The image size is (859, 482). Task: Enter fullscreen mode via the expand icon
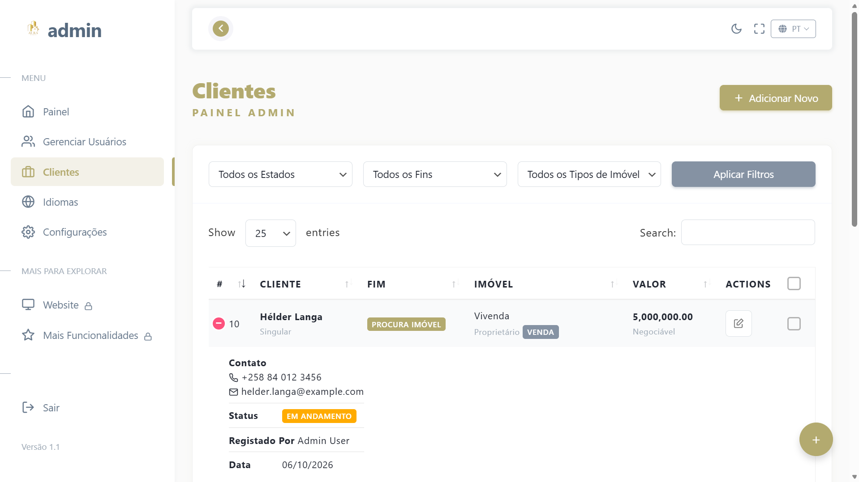point(759,29)
